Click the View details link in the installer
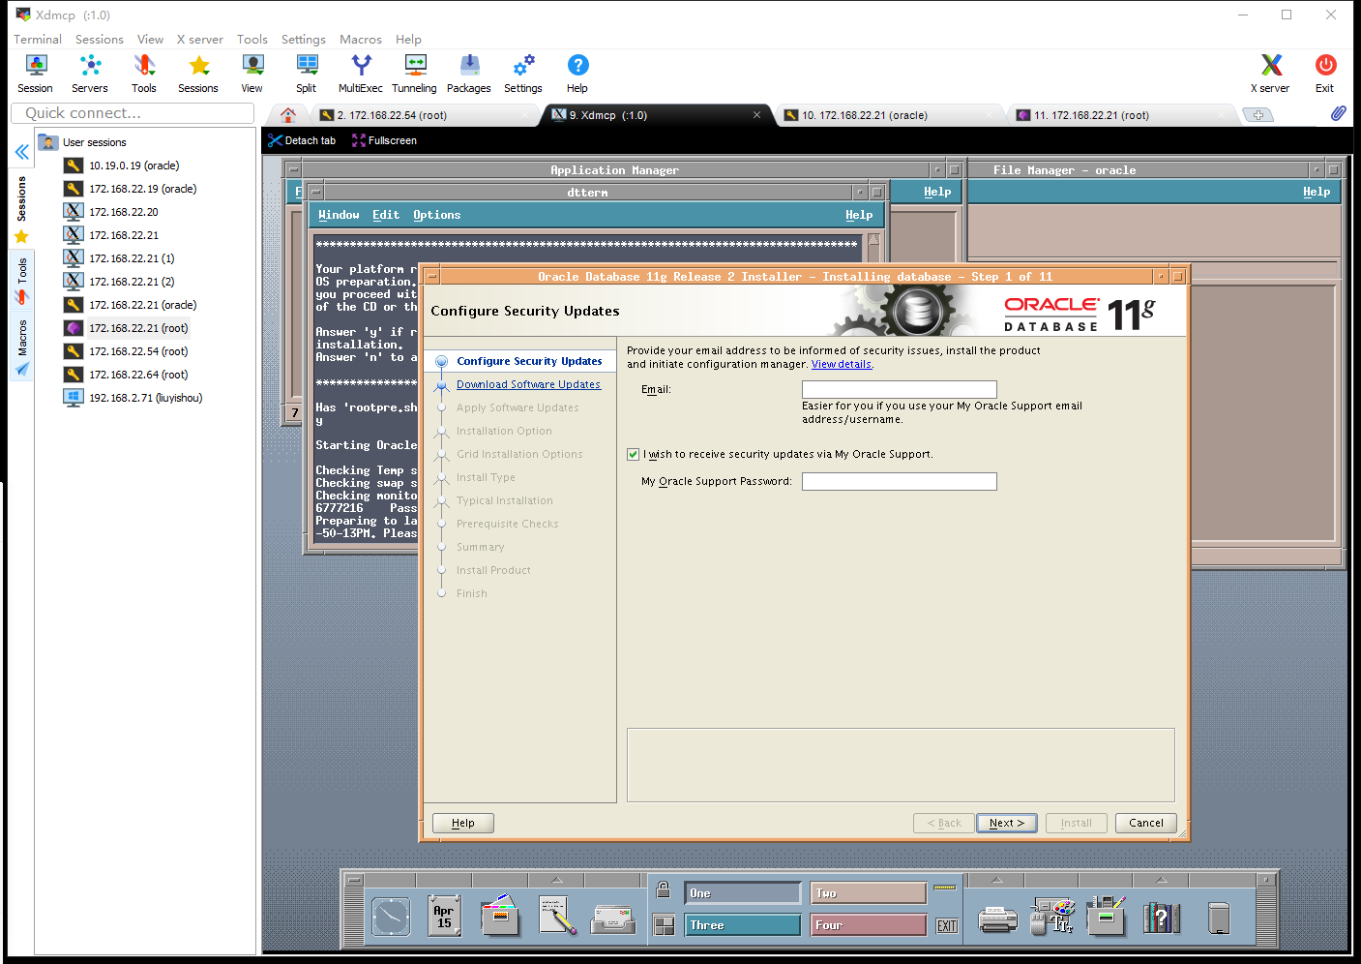This screenshot has width=1361, height=964. coord(841,364)
